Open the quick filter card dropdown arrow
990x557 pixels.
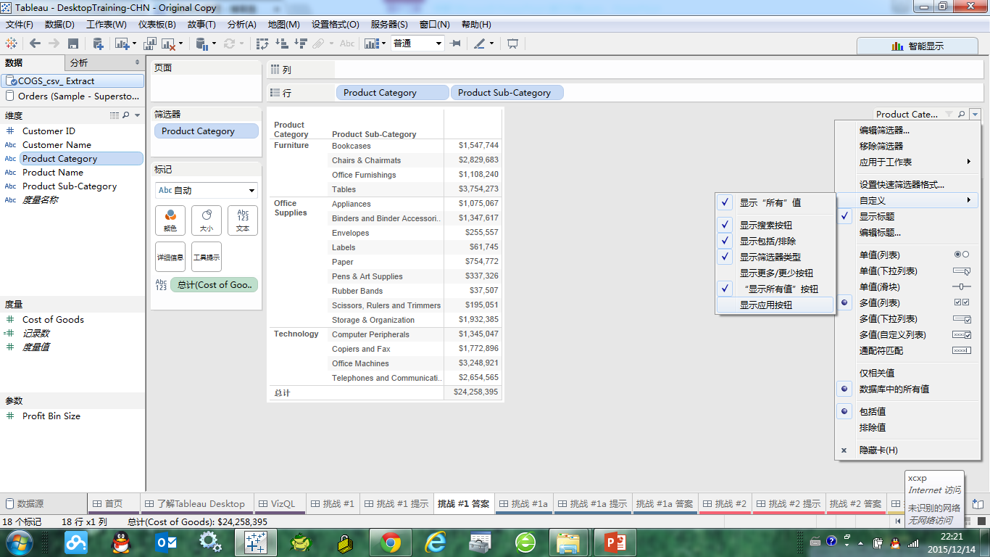click(x=976, y=115)
